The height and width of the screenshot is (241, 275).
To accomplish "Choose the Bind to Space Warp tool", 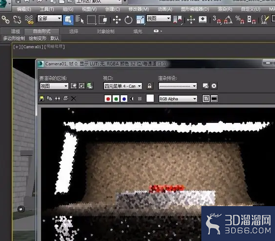I will pyautogui.click(x=29, y=19).
